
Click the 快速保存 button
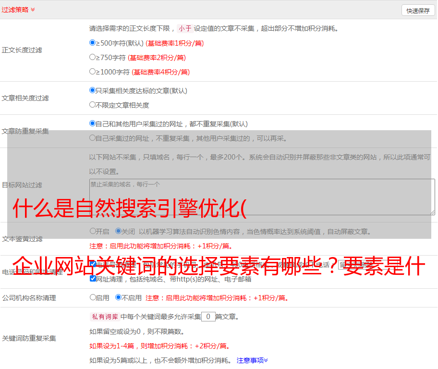click(x=417, y=11)
